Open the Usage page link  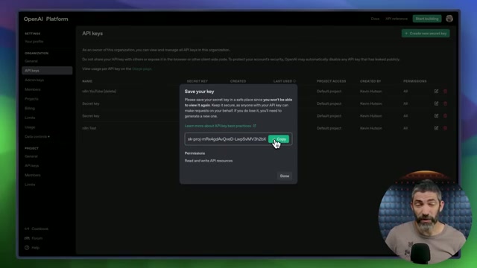pyautogui.click(x=142, y=68)
